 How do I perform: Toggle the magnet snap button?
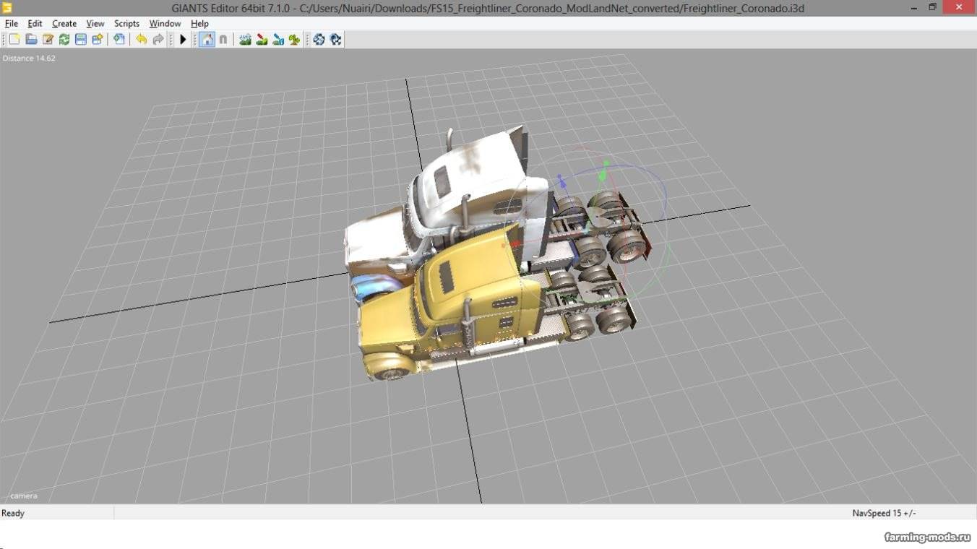click(x=223, y=40)
